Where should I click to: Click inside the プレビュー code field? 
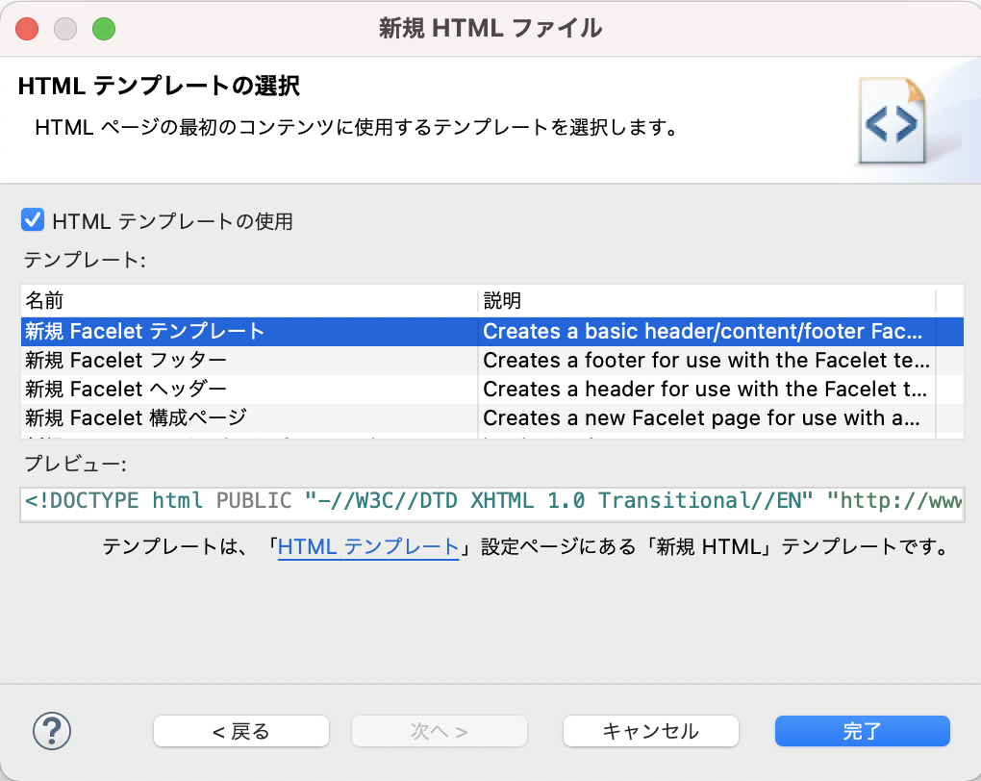point(481,501)
